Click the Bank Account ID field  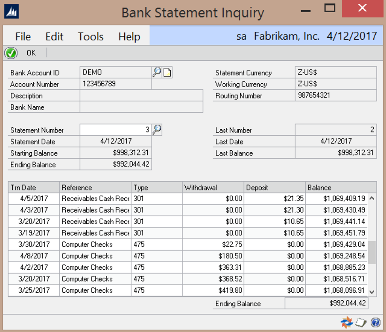(x=116, y=73)
